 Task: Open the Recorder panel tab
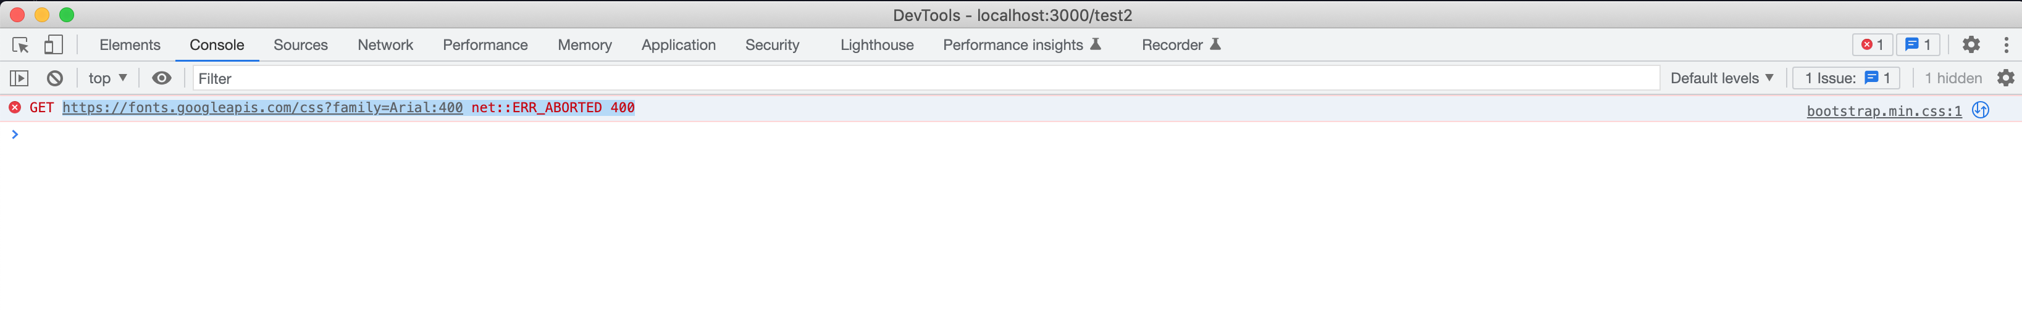[1181, 46]
